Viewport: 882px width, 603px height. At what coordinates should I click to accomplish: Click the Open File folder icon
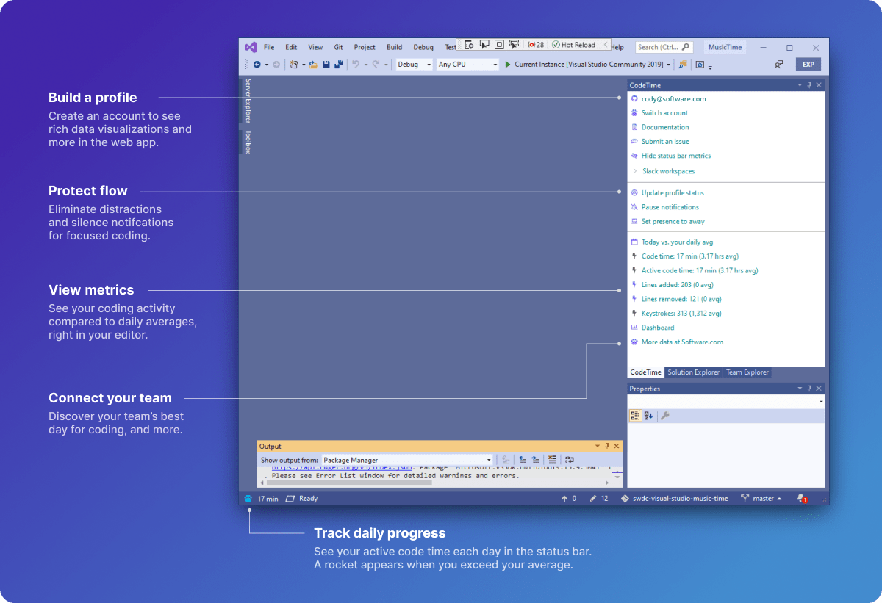(x=313, y=65)
